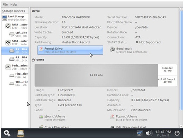Select the 417 MB Swap Space partition

click(167, 81)
